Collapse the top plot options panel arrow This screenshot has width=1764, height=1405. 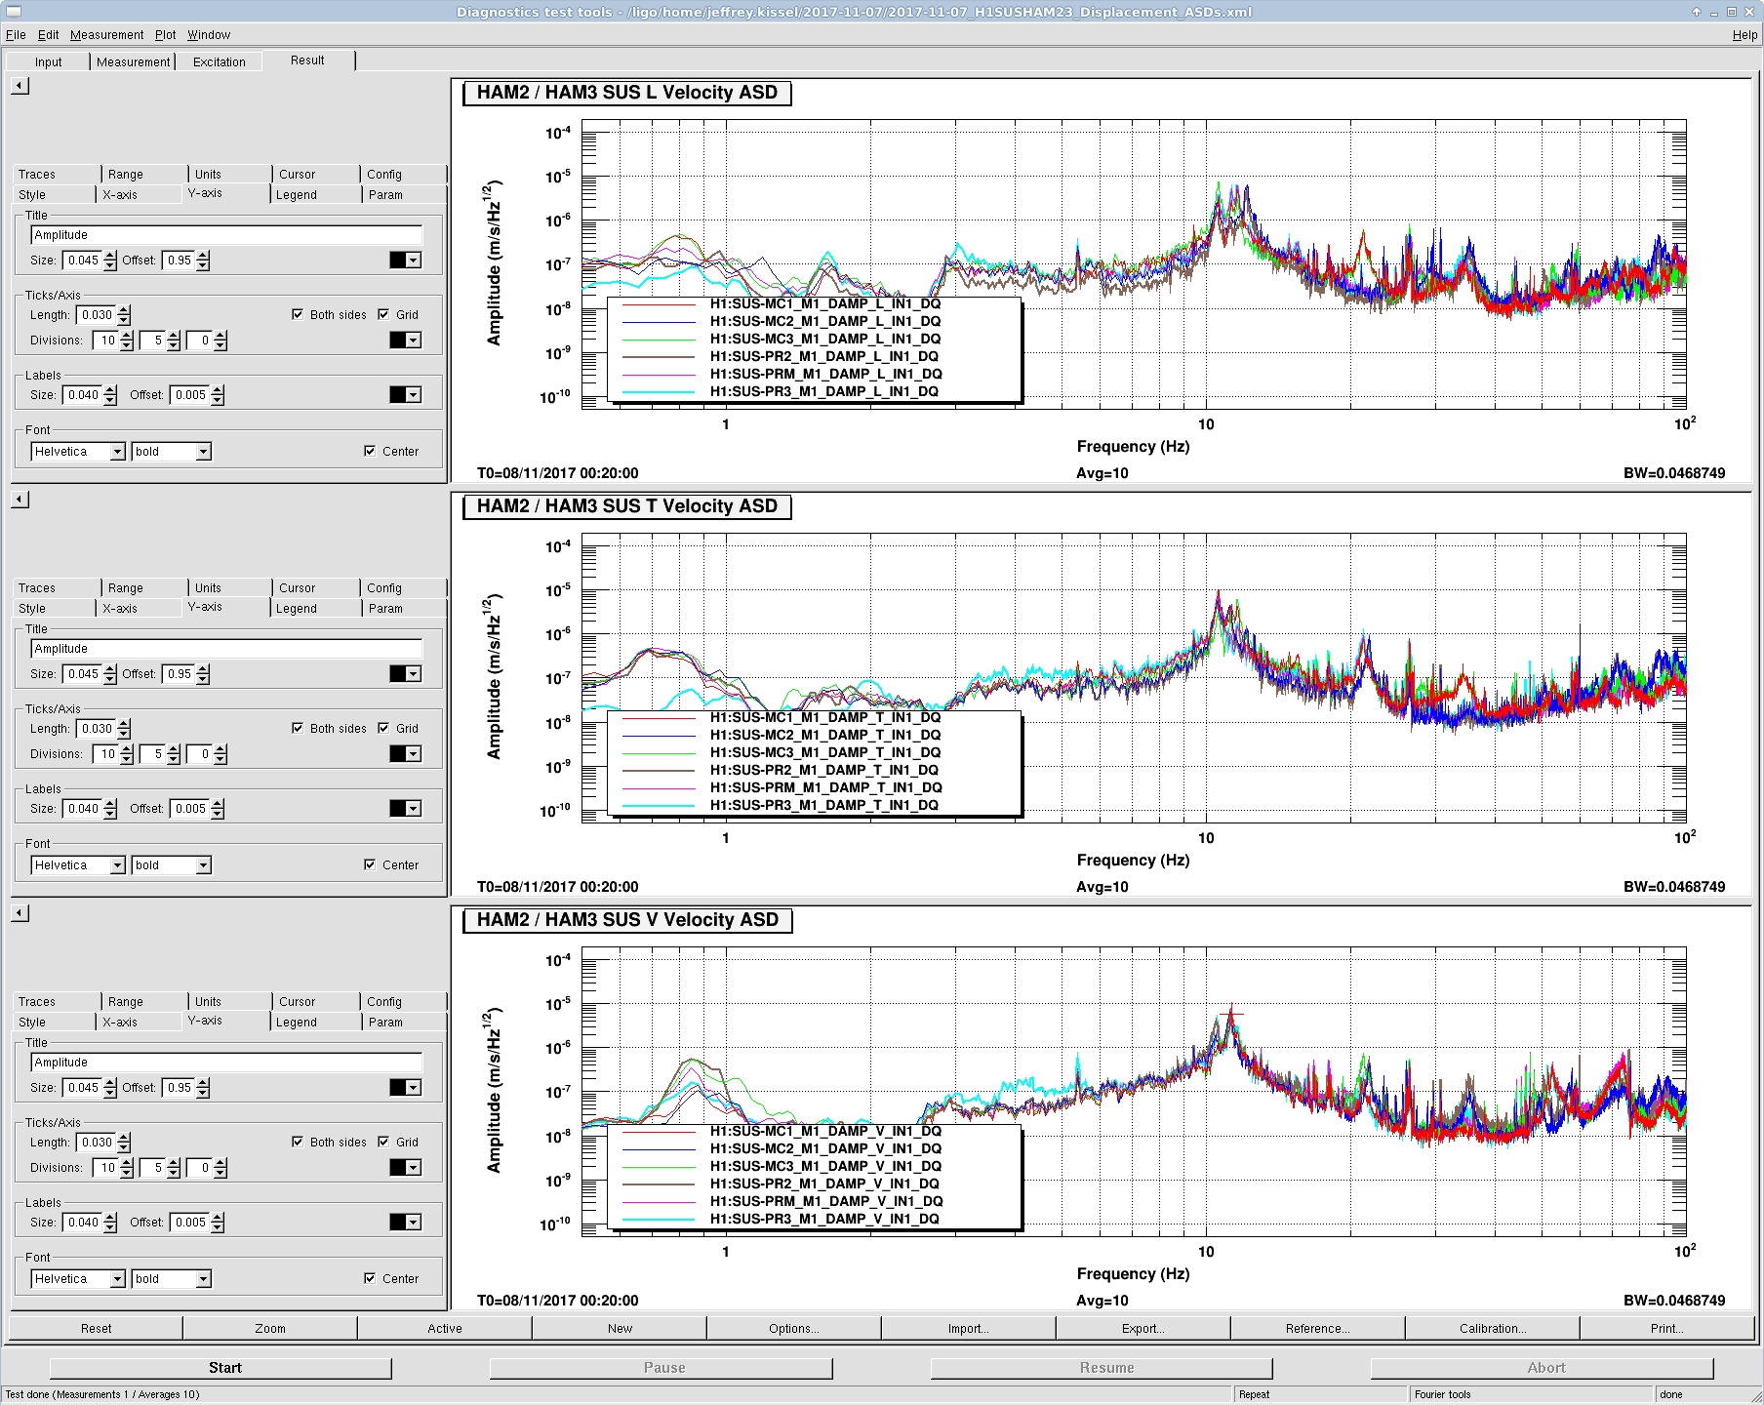point(20,86)
